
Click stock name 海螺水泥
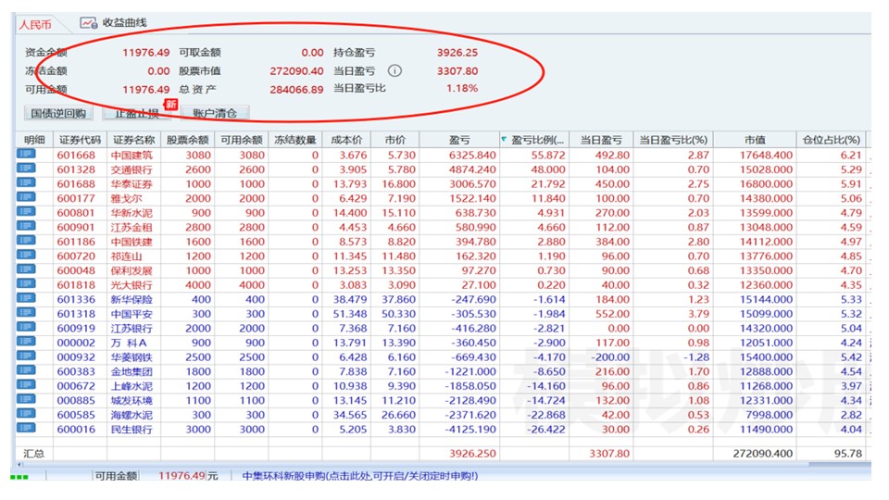tap(131, 415)
